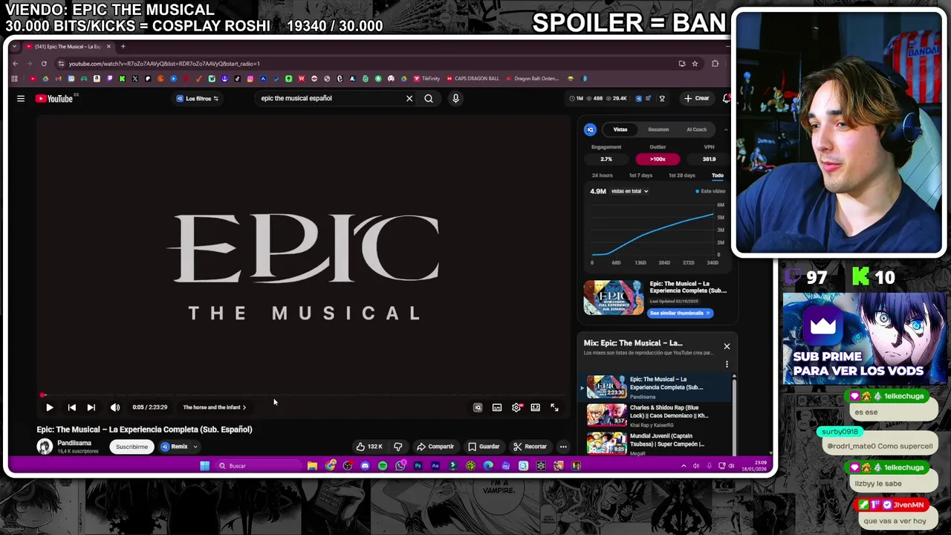Switch to theater mode view
The image size is (951, 535).
[535, 407]
